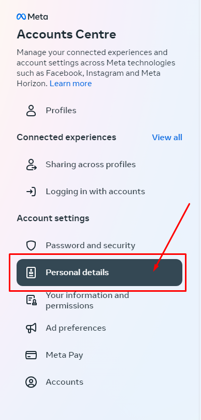
Task: Open the Ad preferences text label
Action: [76, 328]
